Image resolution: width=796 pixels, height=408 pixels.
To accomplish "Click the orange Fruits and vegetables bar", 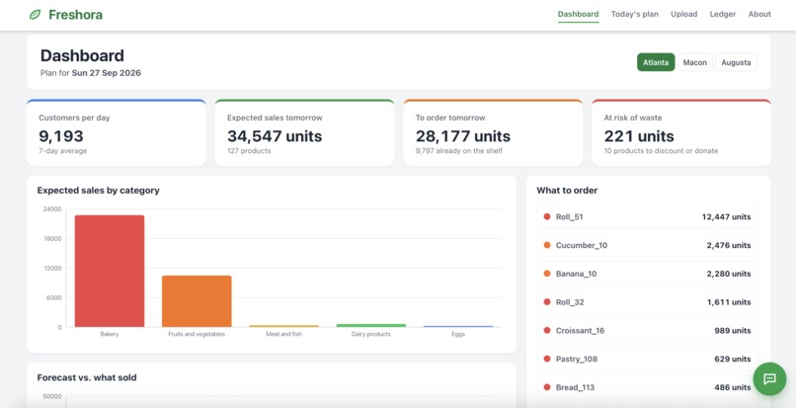I will [x=197, y=301].
